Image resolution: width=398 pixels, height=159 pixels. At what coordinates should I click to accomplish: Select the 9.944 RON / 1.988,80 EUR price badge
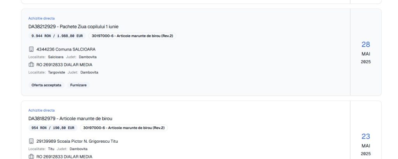tap(57, 36)
